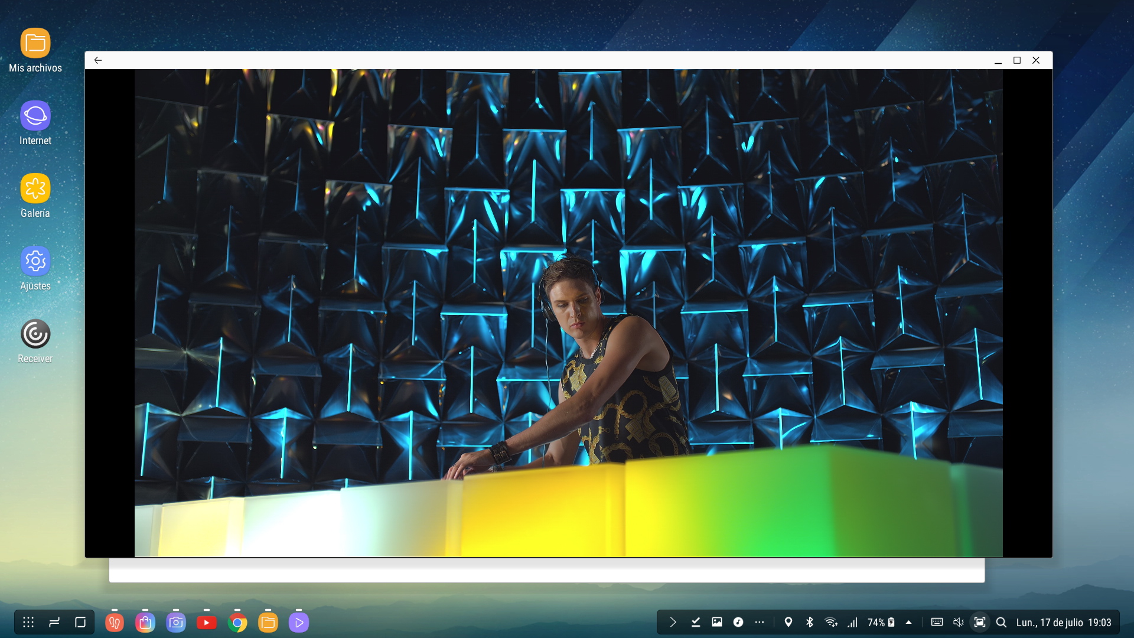
Task: Open Ajustes settings from the desktop
Action: click(35, 268)
